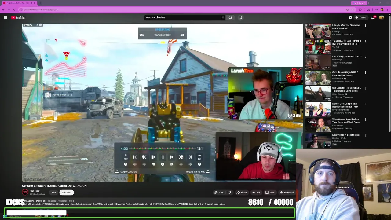Like the video with thumbs up

(x=219, y=193)
